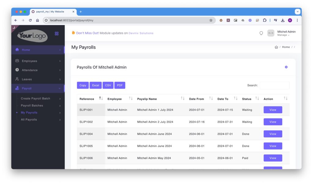This screenshot has height=184, width=313.
Task: Open the Manage dropdown under Mitchell Admin
Action: [x=283, y=35]
